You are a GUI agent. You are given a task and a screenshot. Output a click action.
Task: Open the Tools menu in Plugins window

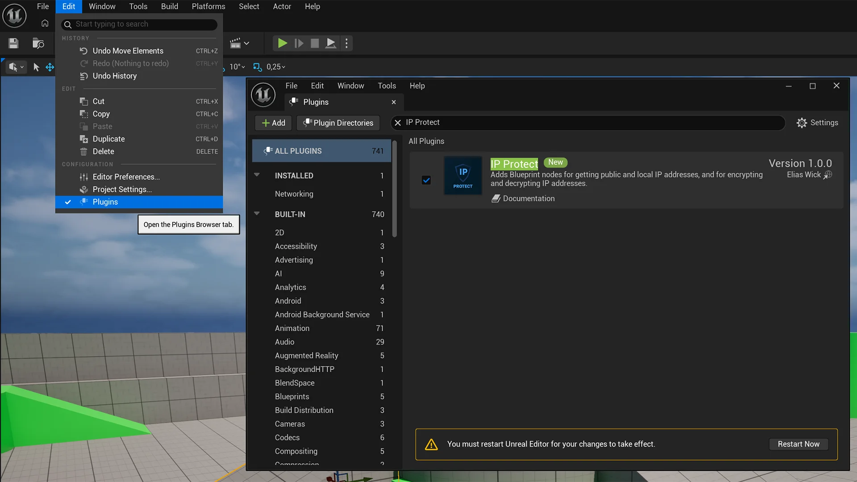coord(387,86)
